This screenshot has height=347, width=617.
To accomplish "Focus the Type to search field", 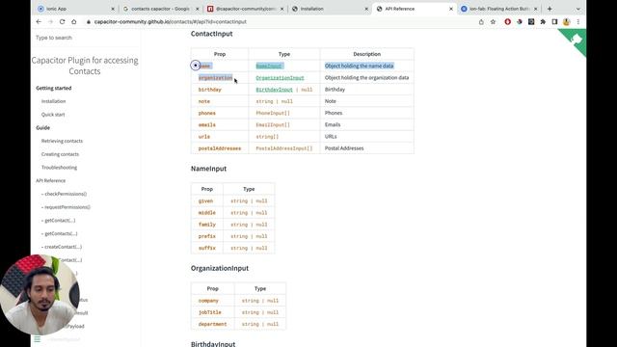I will tap(85, 38).
